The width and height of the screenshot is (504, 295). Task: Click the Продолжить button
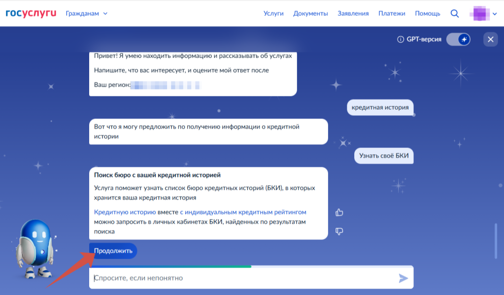113,251
